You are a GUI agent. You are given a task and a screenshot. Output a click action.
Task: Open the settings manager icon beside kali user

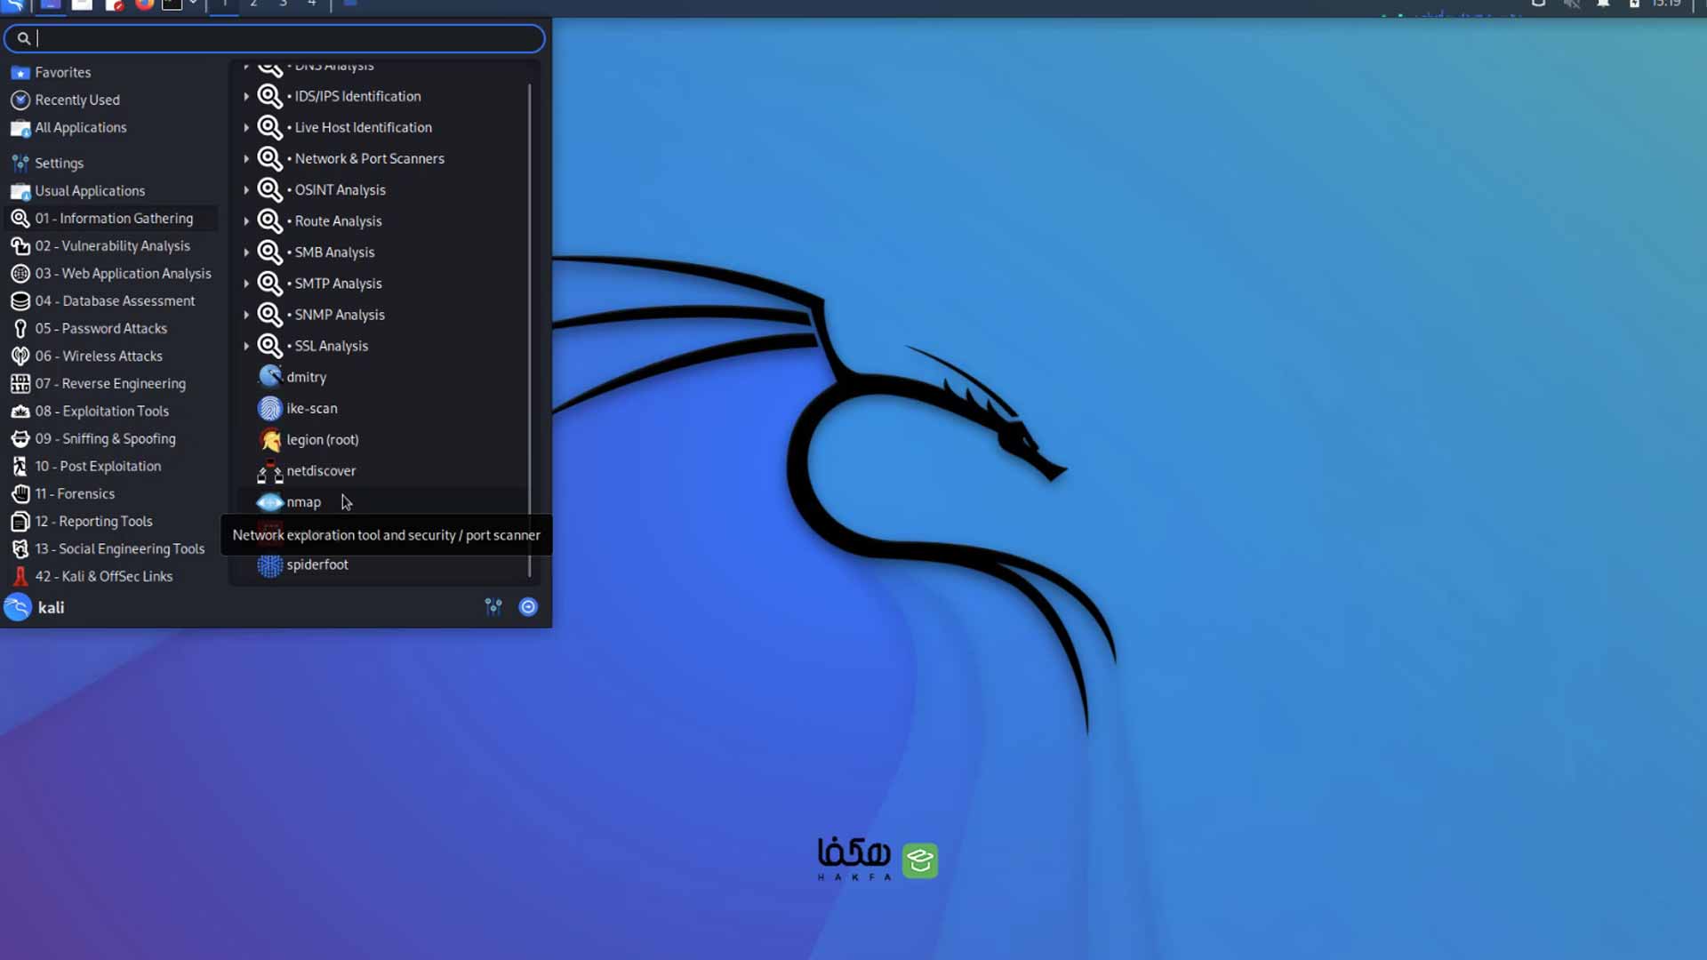coord(493,606)
